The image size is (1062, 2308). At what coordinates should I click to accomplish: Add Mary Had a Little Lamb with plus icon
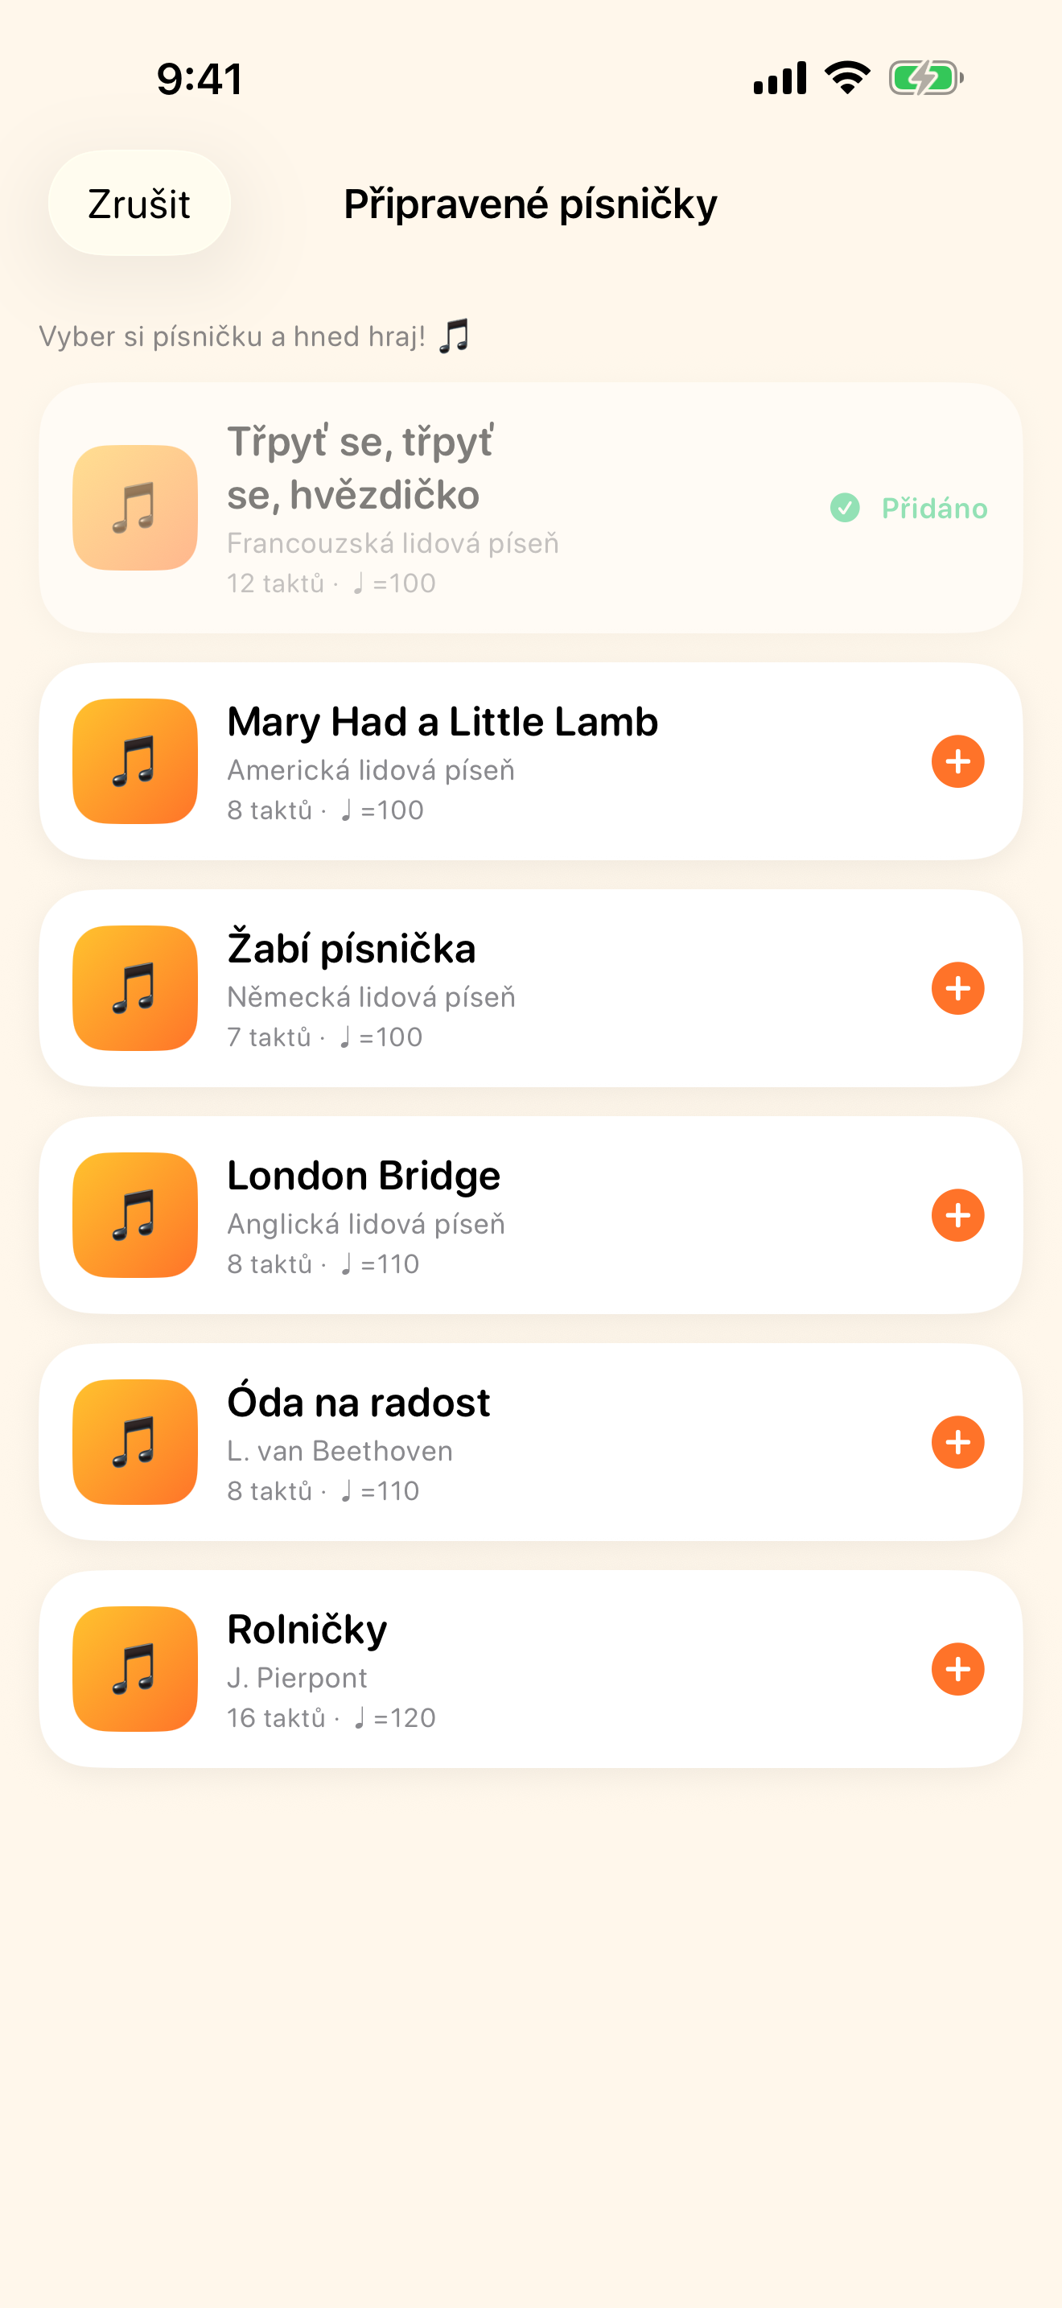coord(957,761)
